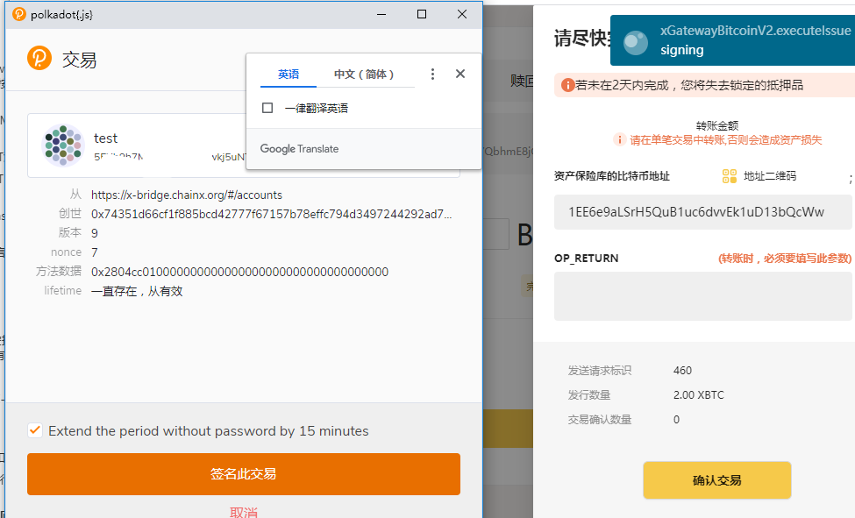Screen dimensions: 855x518
Task: Click the warning icon next to 若未在2天内完成
Action: (x=567, y=85)
